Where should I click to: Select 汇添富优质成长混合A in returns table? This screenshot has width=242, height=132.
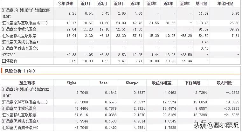[20, 42]
